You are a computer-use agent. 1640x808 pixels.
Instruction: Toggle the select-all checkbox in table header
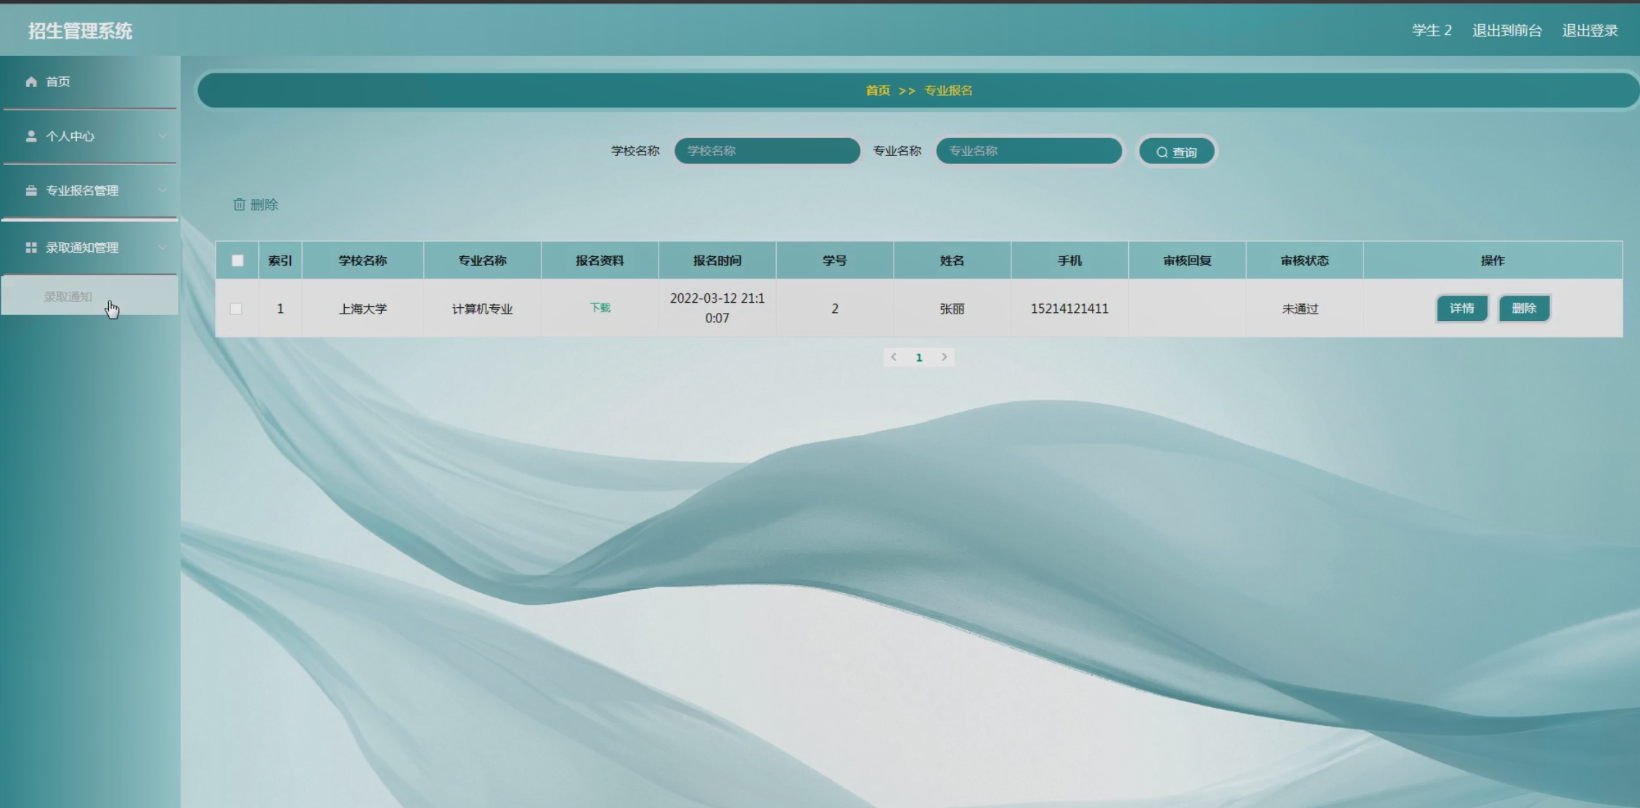[237, 261]
